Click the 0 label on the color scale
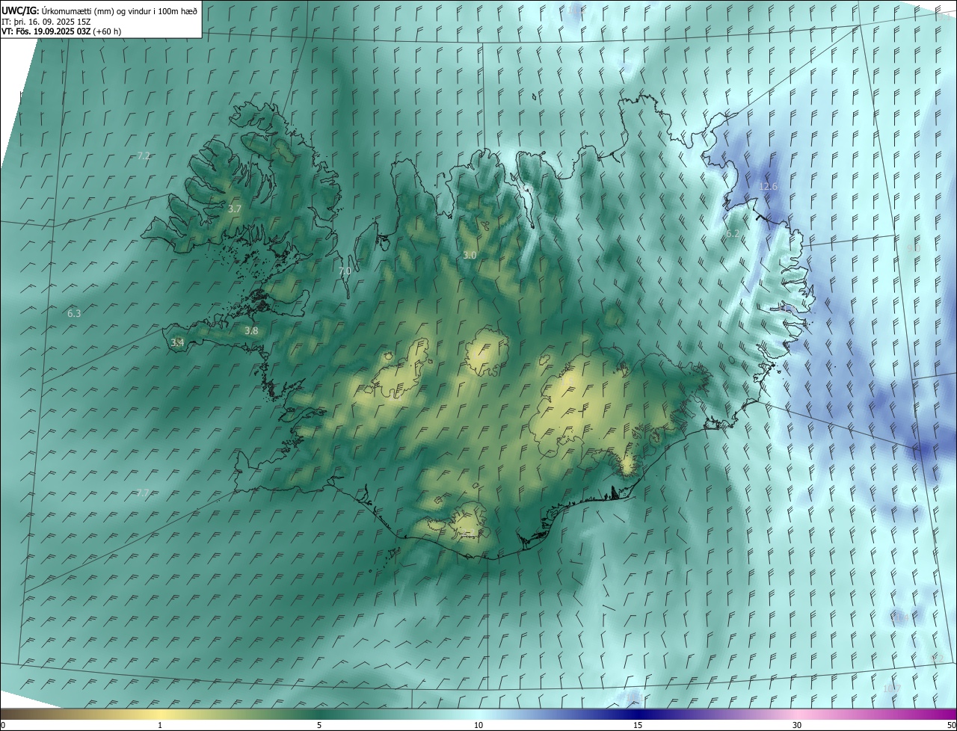The height and width of the screenshot is (731, 957). (3, 725)
